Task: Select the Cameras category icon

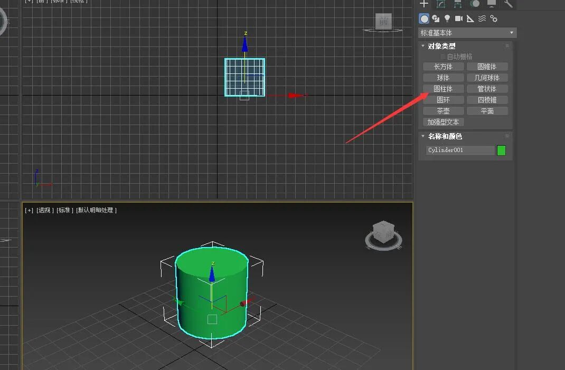Action: tap(459, 18)
